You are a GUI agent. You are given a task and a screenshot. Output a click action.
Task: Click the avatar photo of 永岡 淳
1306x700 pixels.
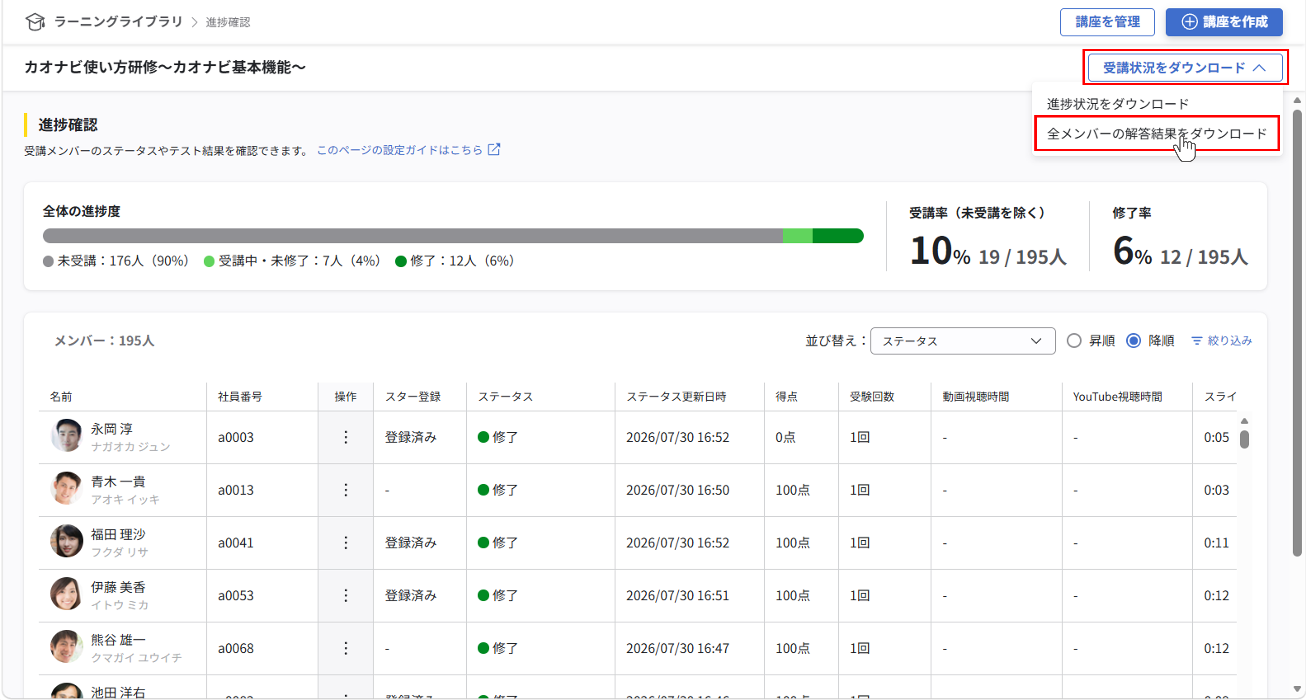(x=66, y=435)
